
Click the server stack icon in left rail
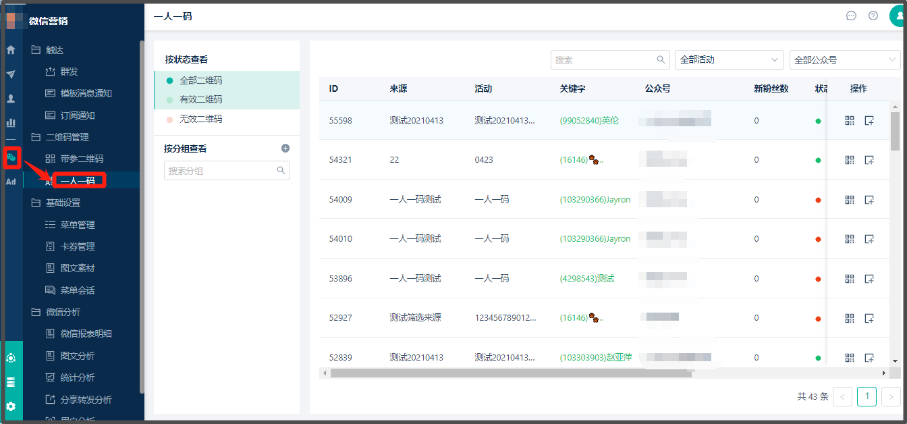point(11,382)
